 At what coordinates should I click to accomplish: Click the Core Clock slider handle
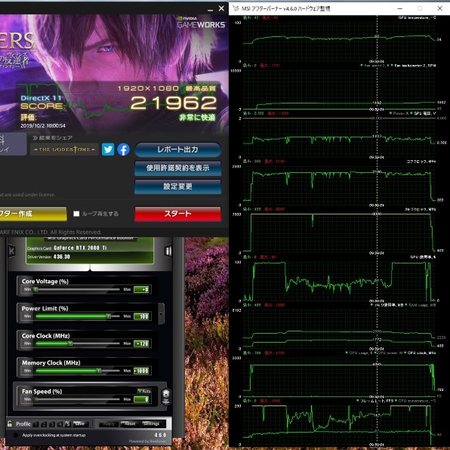(70, 344)
